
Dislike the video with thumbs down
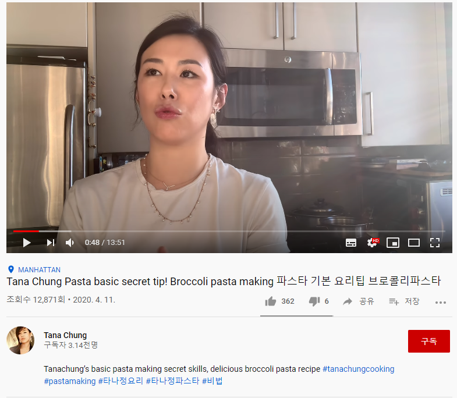click(318, 301)
